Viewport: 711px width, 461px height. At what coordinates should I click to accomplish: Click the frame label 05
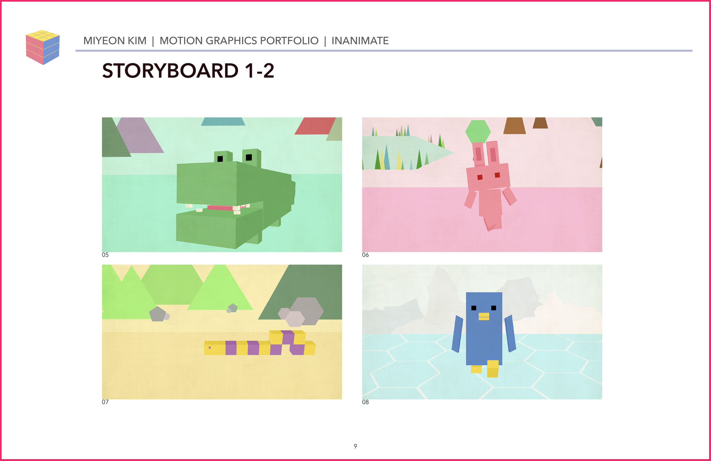pyautogui.click(x=105, y=255)
